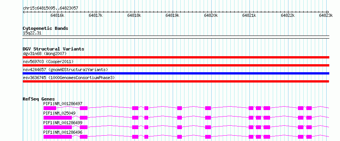Click the red dgv31n68 variant bar
Image resolution: width=340 pixels, height=141 pixels.
click(x=176, y=57)
